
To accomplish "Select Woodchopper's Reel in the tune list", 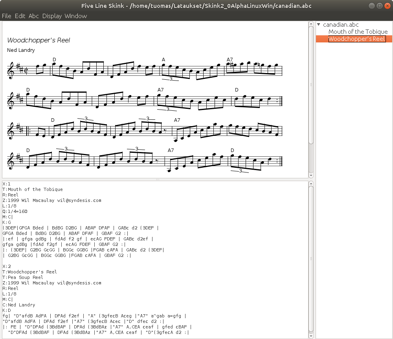I will click(357, 39).
